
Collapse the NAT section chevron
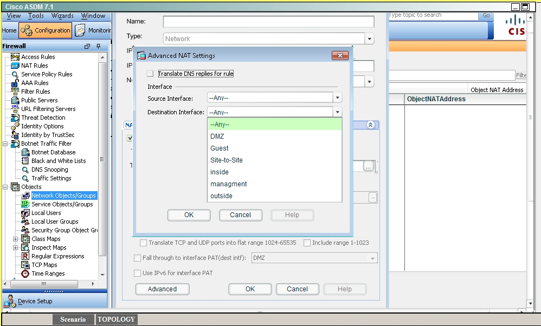pos(371,125)
